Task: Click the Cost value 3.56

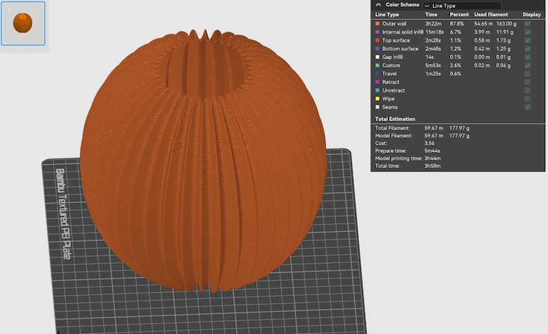Action: (x=429, y=143)
